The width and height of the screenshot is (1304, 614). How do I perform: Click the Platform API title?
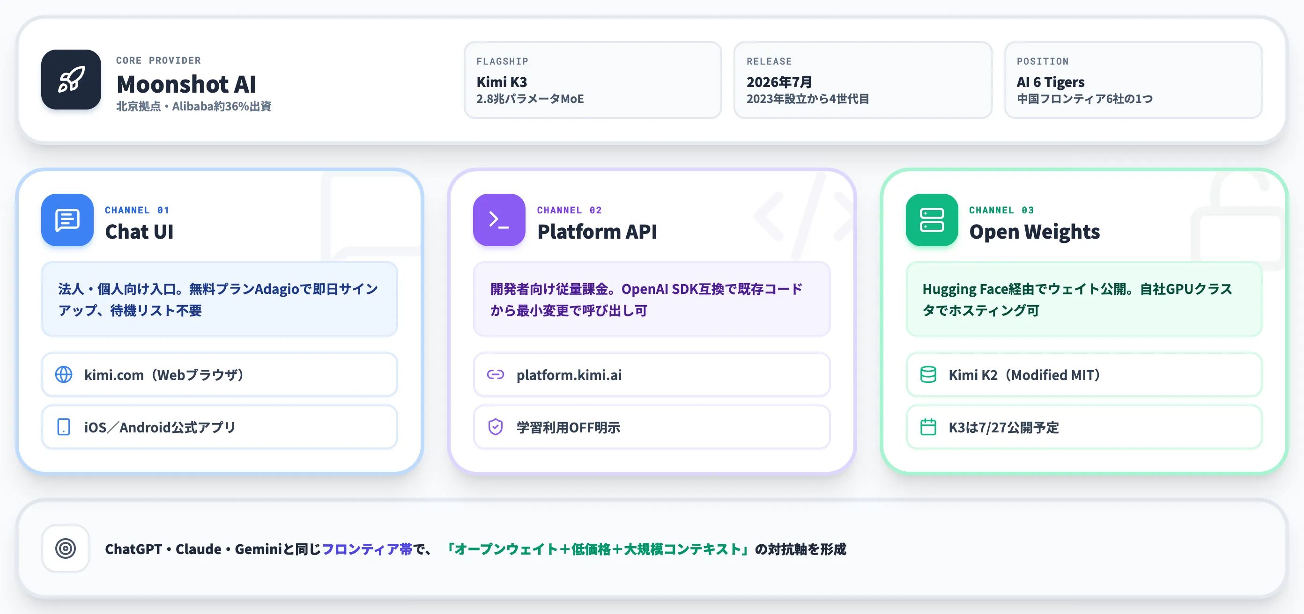597,232
